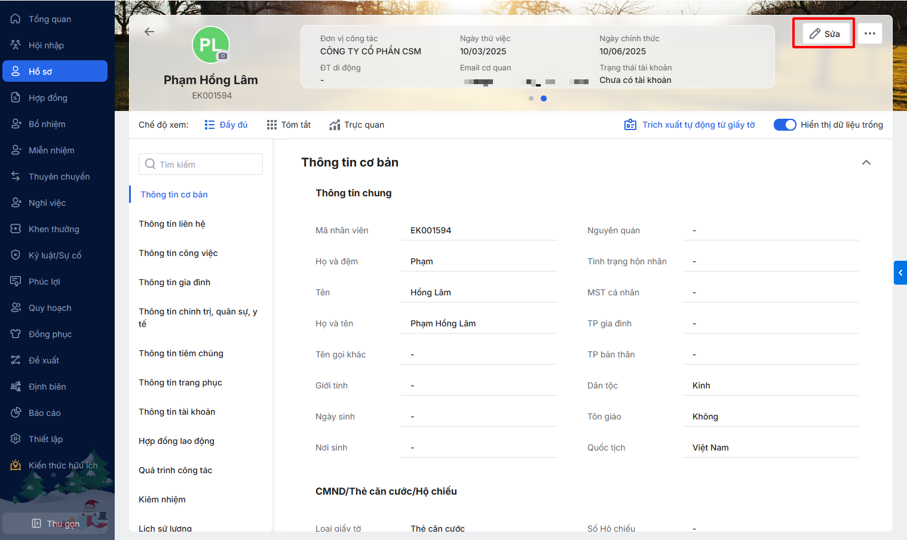Open Tổng quan menu label
This screenshot has height=540, width=907.
[50, 19]
